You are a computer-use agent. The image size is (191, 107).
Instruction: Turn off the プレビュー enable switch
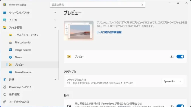(180, 57)
